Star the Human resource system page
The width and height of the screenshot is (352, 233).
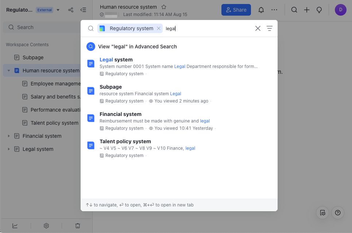(x=164, y=7)
